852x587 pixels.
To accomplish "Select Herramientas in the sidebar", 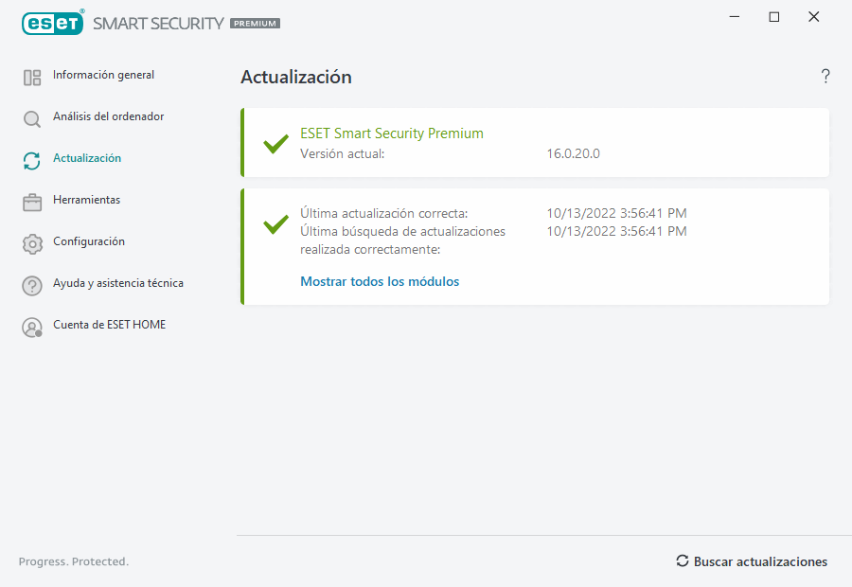I will [x=86, y=200].
